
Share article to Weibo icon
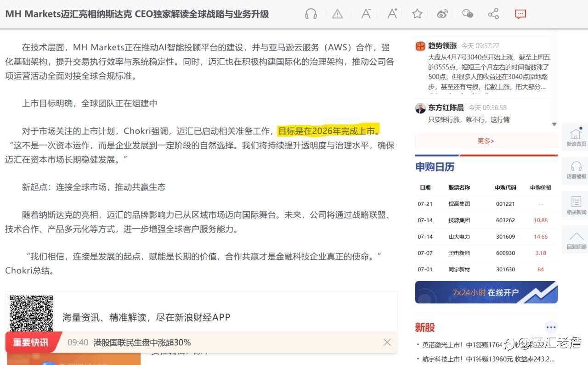tap(442, 14)
